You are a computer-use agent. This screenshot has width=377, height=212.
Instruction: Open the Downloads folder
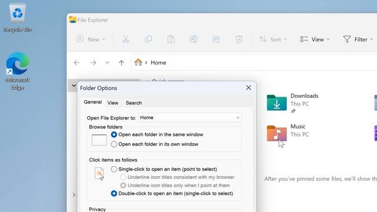click(277, 102)
